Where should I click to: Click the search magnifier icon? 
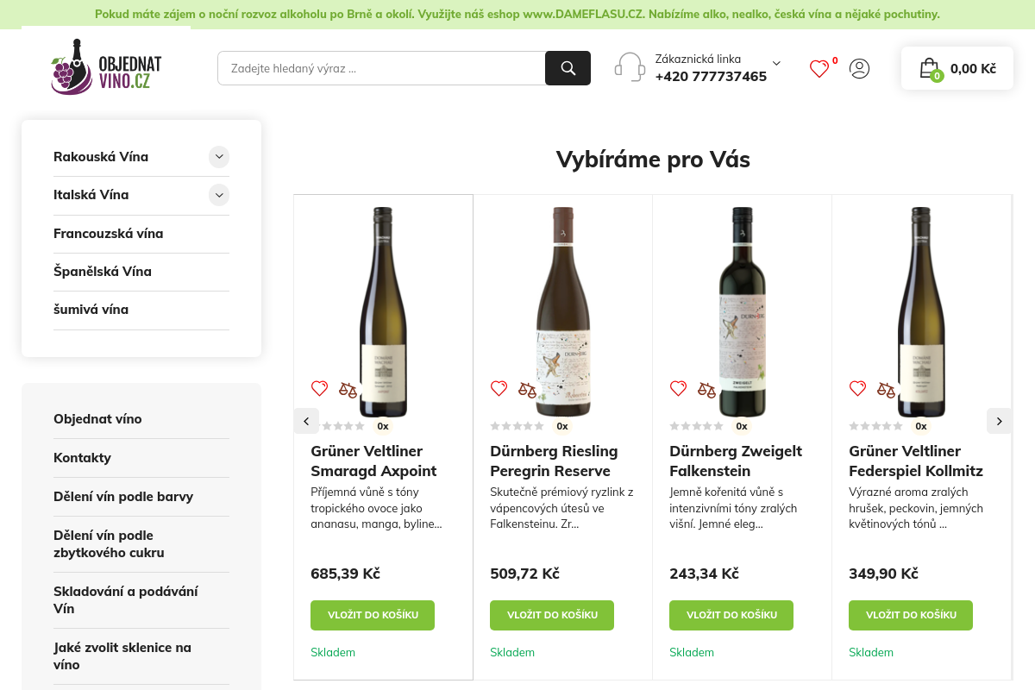(568, 67)
